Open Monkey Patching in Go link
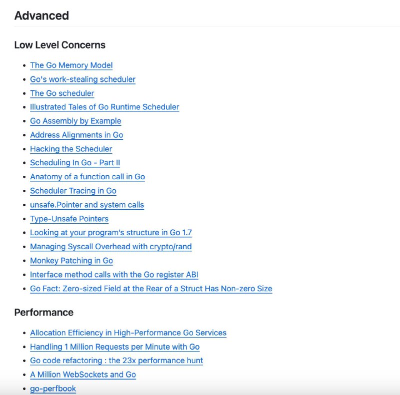Screen dimensions: 400x395 [71, 261]
